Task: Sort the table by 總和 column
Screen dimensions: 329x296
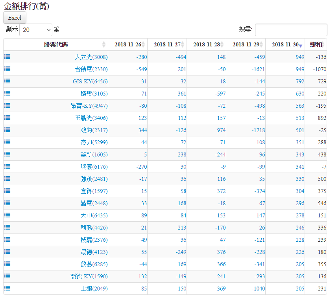Action: coord(316,44)
